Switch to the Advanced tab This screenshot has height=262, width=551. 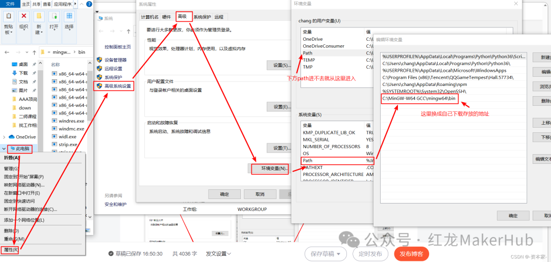[x=184, y=16]
